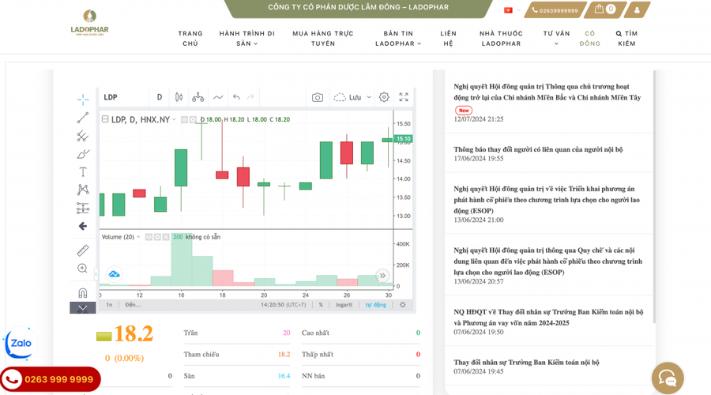711x395 pixels.
Task: Open the user account icon
Action: click(x=637, y=10)
